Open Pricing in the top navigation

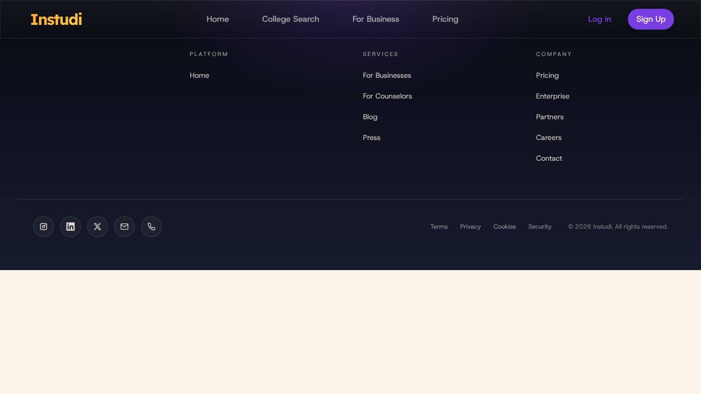click(445, 19)
